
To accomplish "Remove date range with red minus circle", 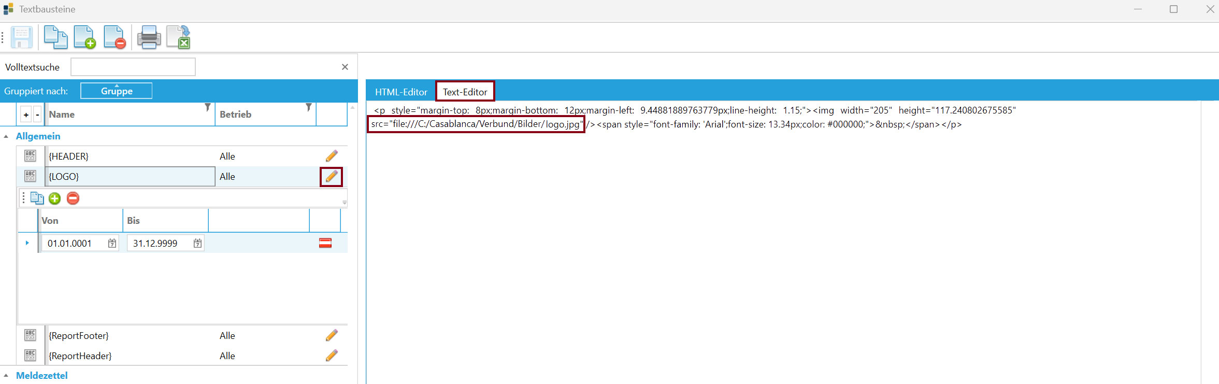I will tap(73, 198).
